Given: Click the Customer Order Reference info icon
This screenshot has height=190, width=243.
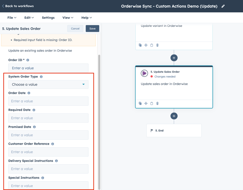Looking at the screenshot, I should pyautogui.click(x=53, y=144).
